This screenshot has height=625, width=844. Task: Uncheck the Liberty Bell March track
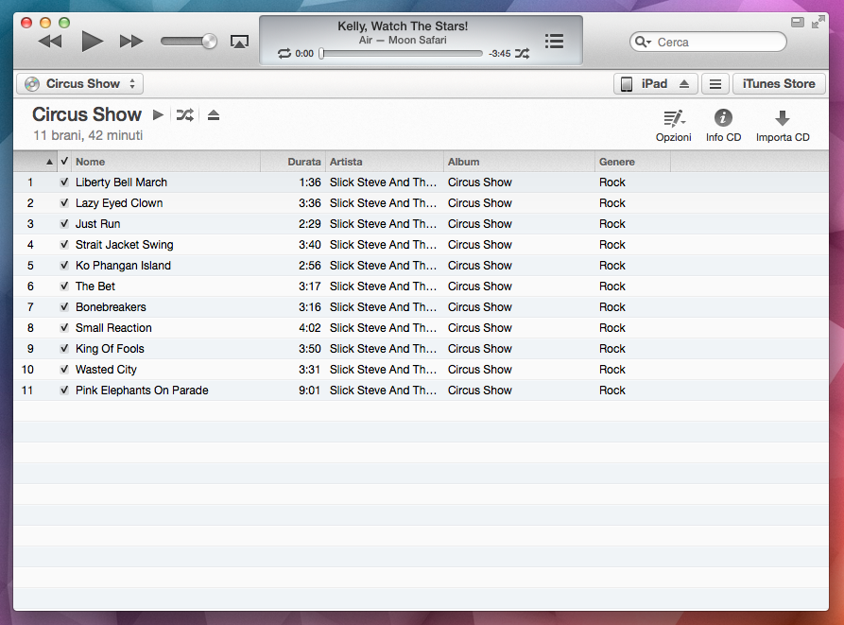click(64, 182)
